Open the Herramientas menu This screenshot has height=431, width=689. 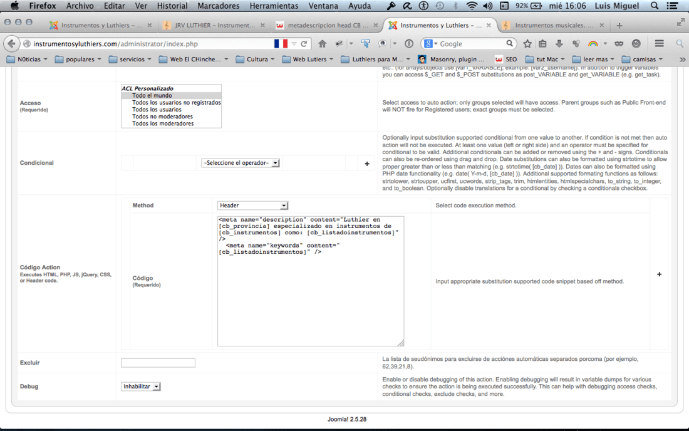274,6
